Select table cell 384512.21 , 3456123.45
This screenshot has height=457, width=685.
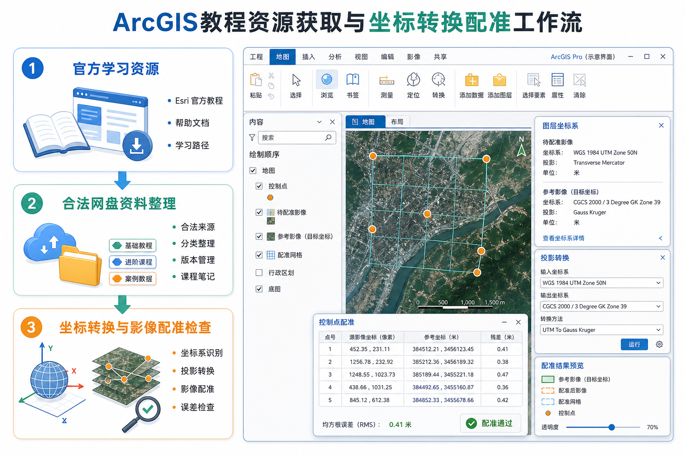click(x=443, y=349)
